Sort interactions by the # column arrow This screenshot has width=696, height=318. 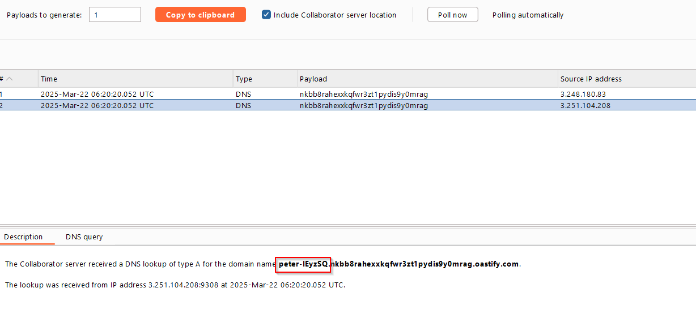pyautogui.click(x=10, y=79)
